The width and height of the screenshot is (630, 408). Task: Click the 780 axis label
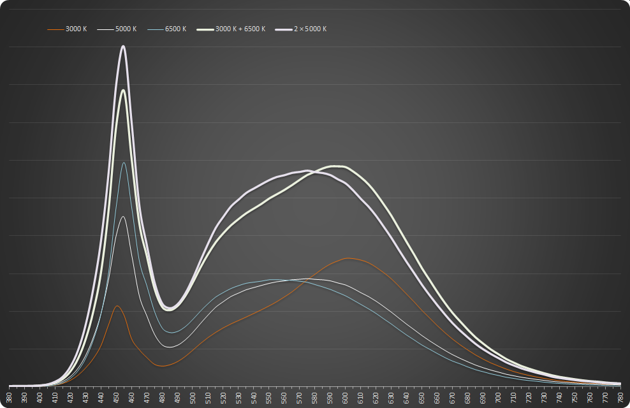coord(621,398)
